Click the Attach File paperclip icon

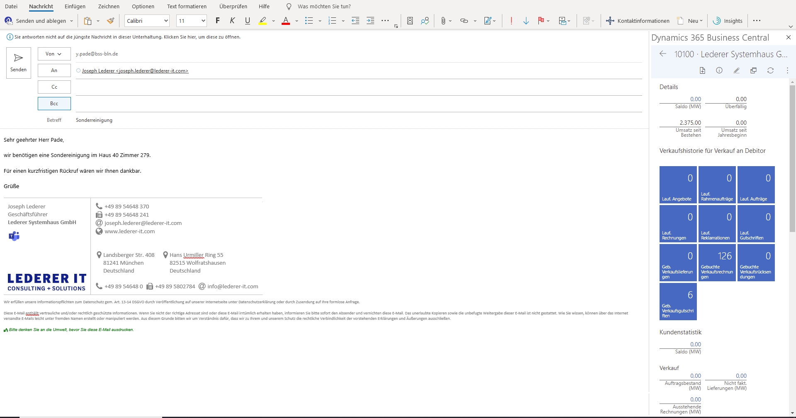point(443,21)
